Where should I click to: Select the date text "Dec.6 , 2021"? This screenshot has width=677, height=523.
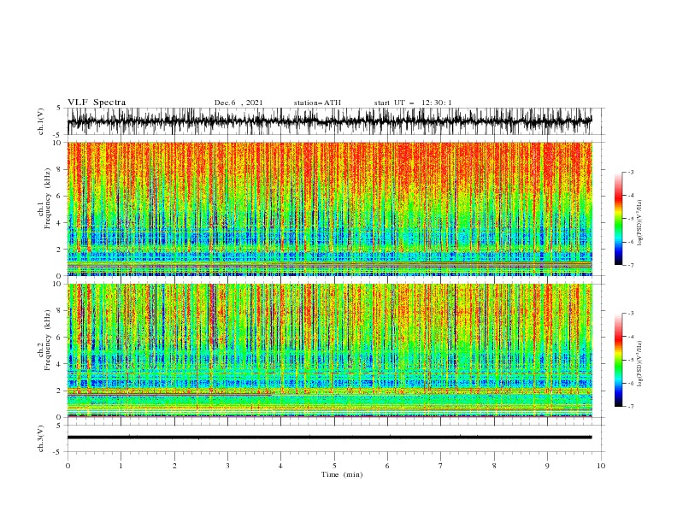pos(238,103)
